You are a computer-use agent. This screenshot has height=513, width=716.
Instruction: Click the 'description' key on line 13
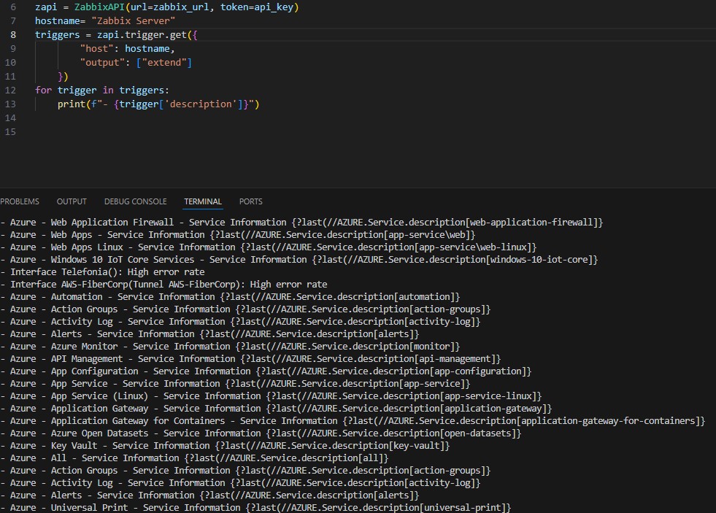pos(201,104)
